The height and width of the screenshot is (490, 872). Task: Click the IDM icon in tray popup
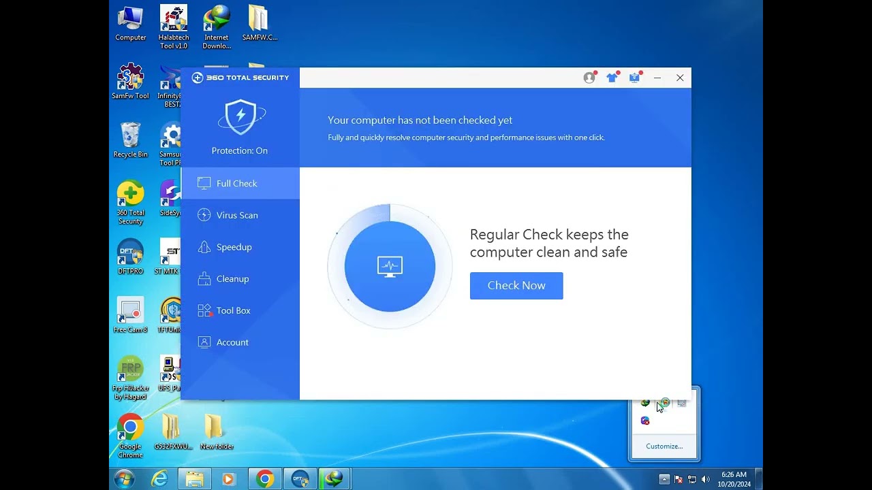(x=645, y=403)
